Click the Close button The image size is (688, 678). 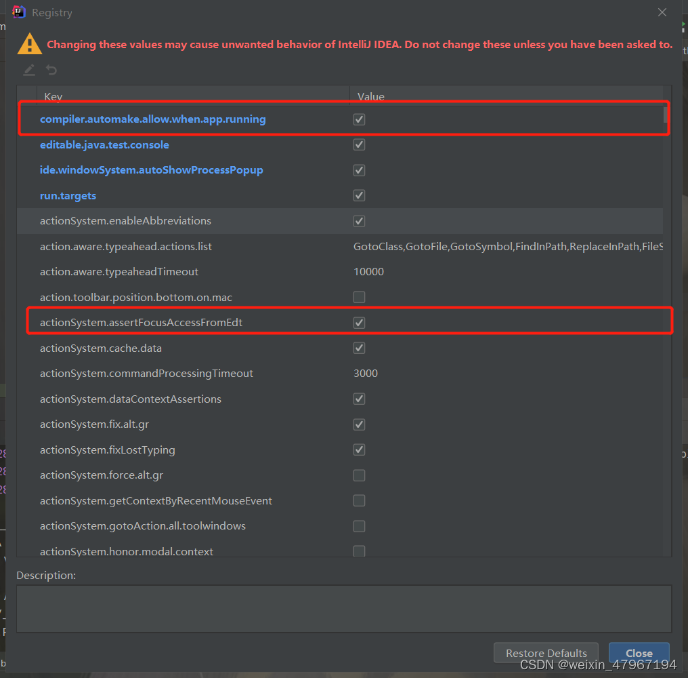coord(638,653)
